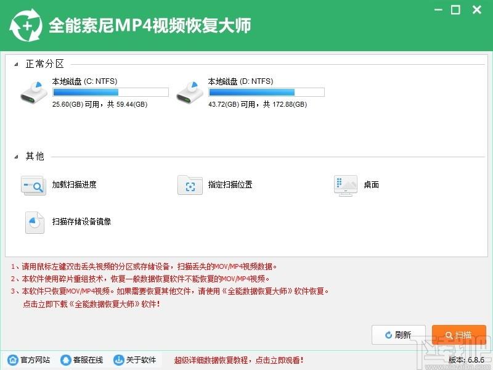493x370 pixels.
Task: Click the 扫描存储设备镜像 icon
Action: (x=35, y=222)
